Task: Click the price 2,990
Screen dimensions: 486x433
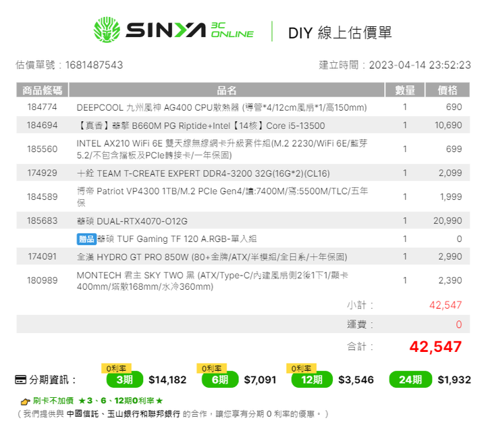Action: tap(450, 257)
